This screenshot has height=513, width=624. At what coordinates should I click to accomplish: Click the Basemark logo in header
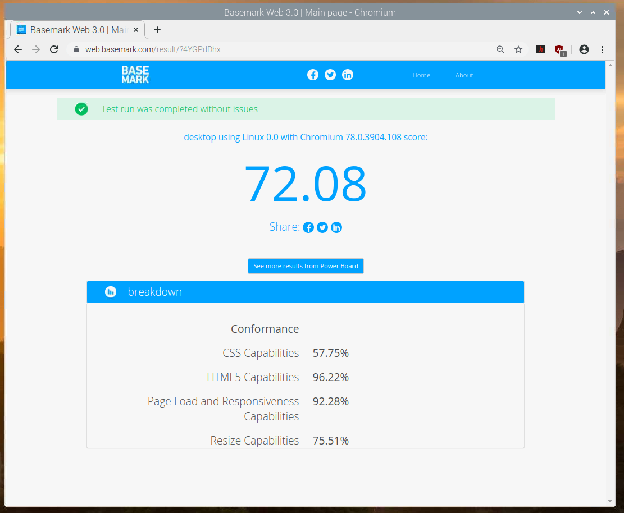coord(135,75)
